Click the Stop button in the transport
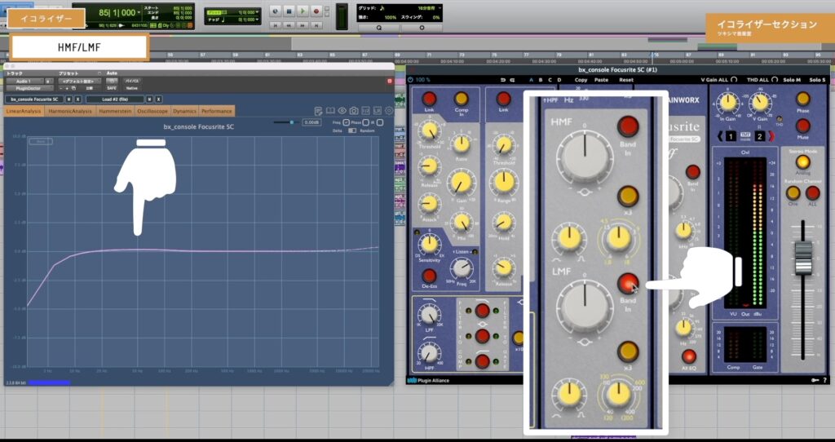Image resolution: width=835 pixels, height=442 pixels. click(289, 11)
